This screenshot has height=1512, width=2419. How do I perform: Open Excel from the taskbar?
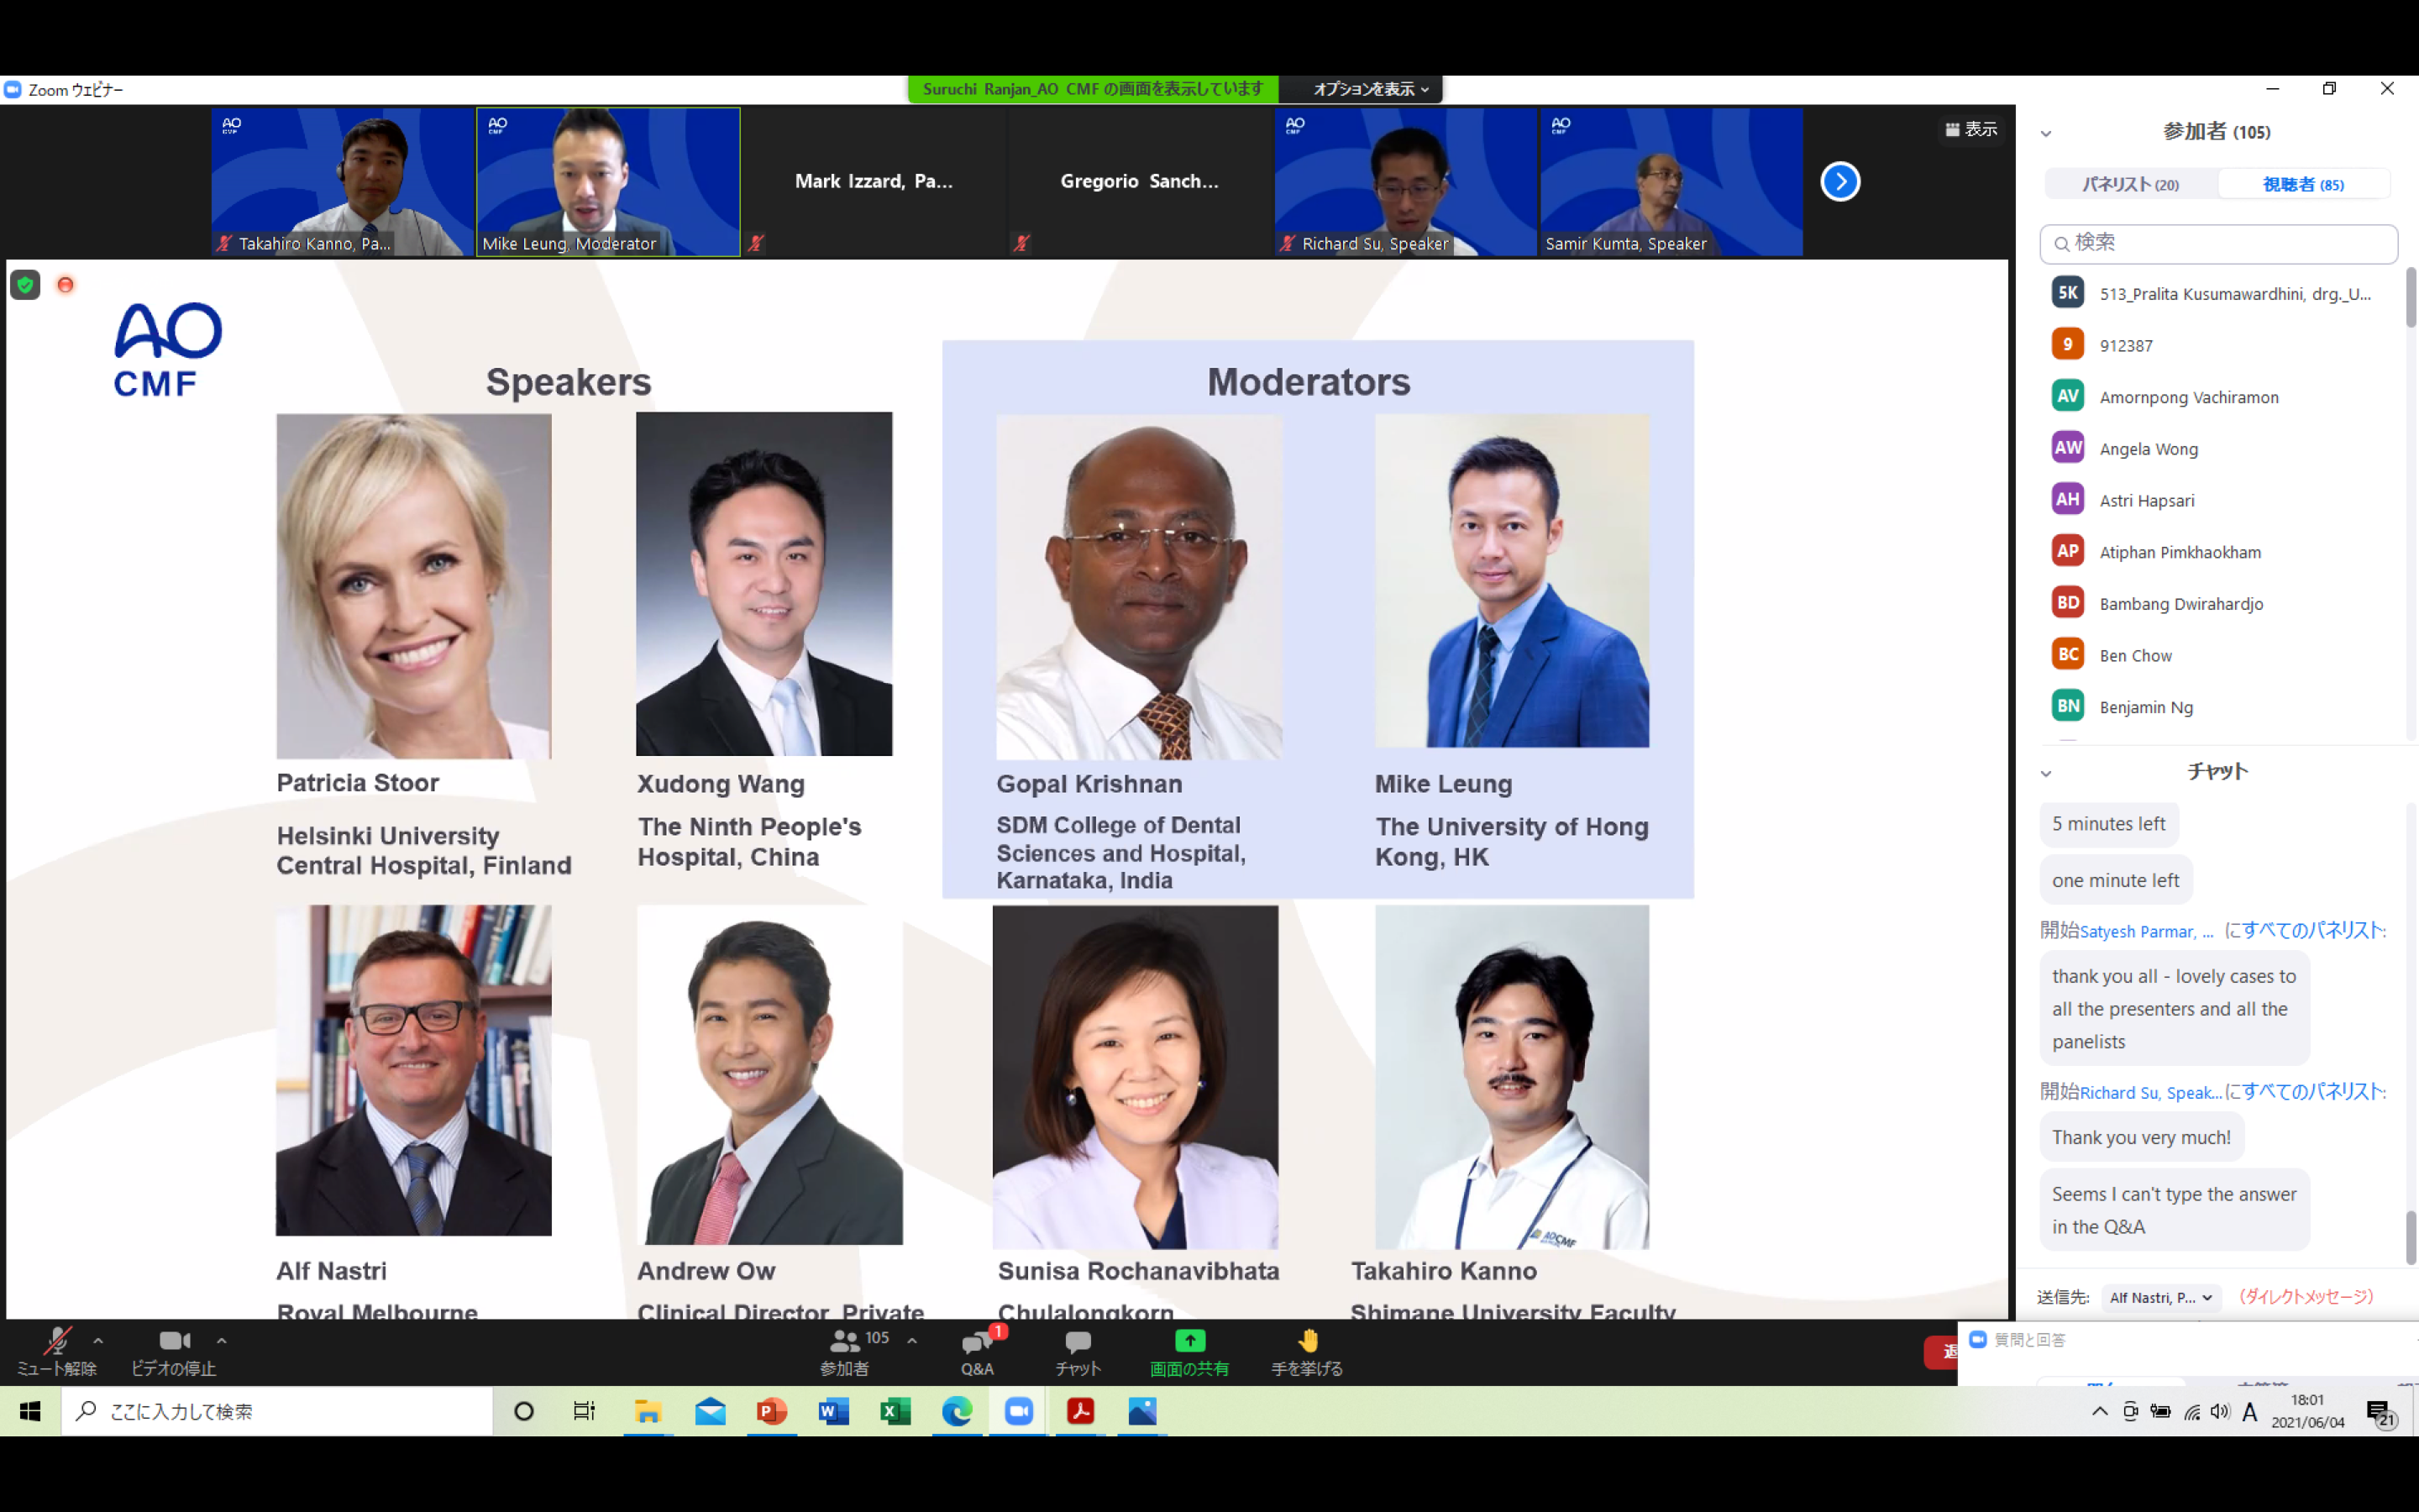[895, 1411]
